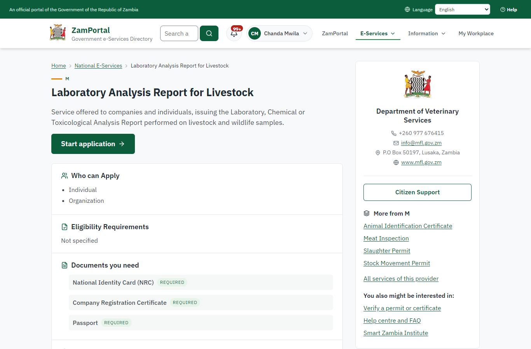Go to My Workplace
This screenshot has height=349, width=531.
pyautogui.click(x=476, y=33)
